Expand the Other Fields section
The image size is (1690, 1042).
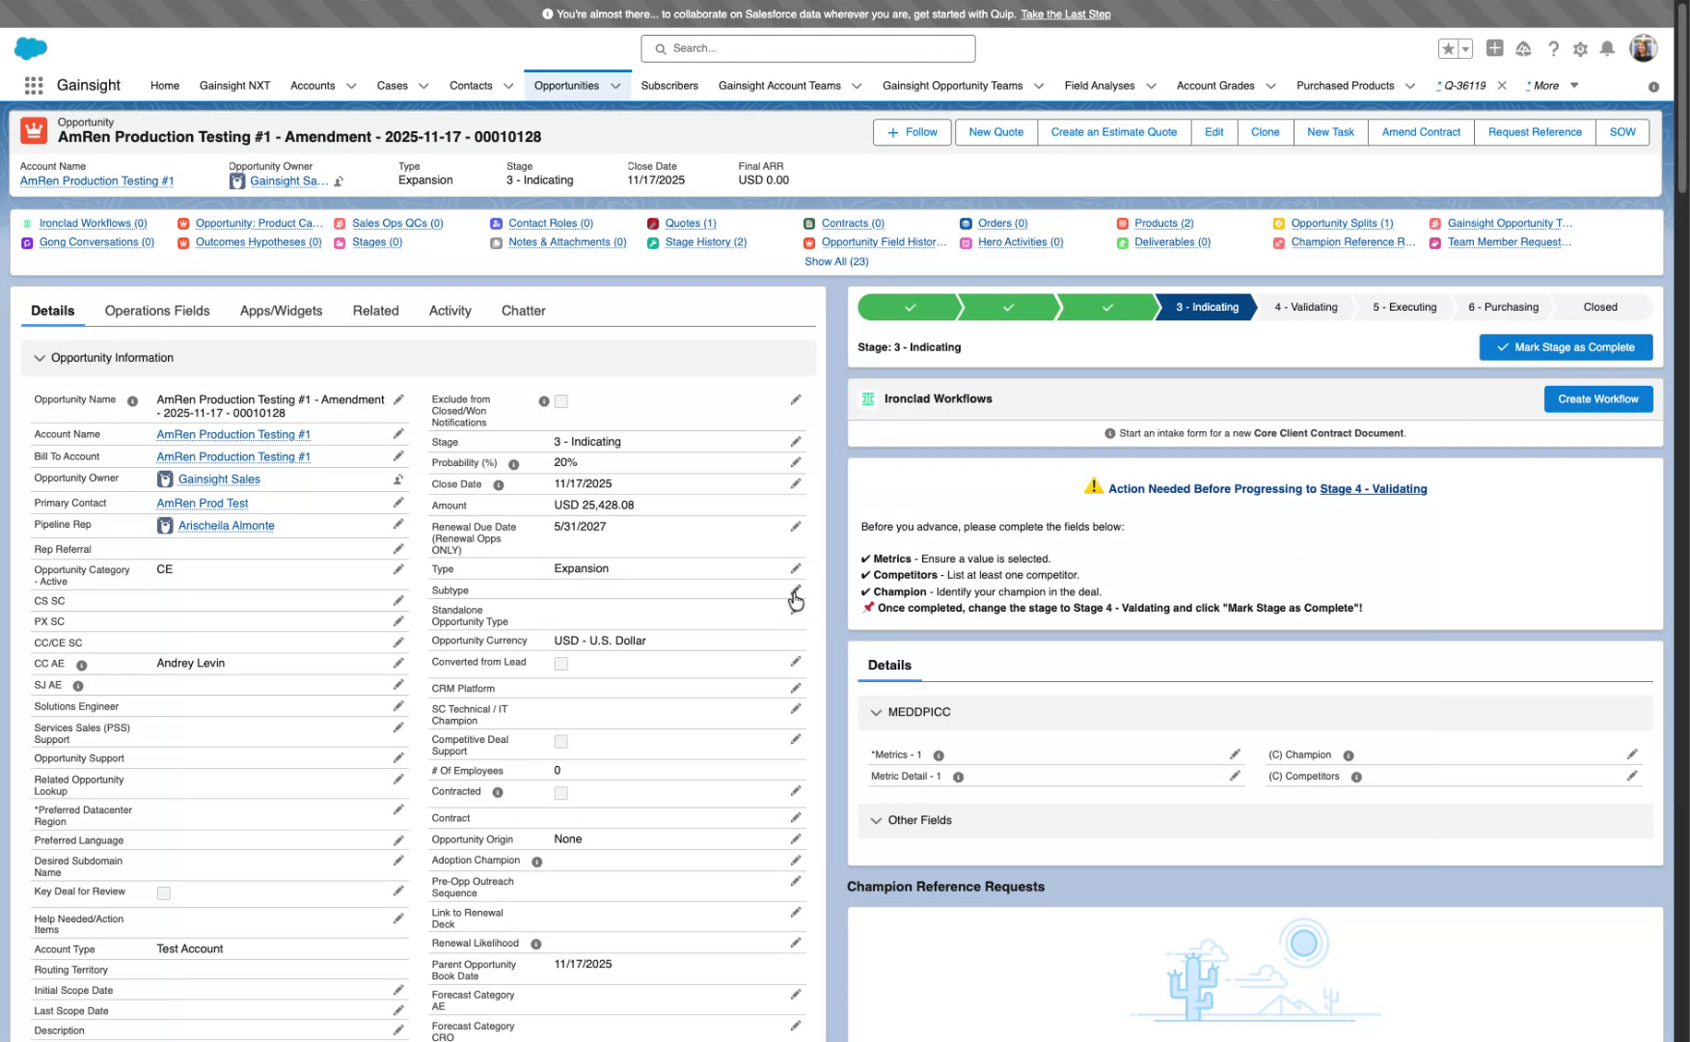pyautogui.click(x=876, y=820)
